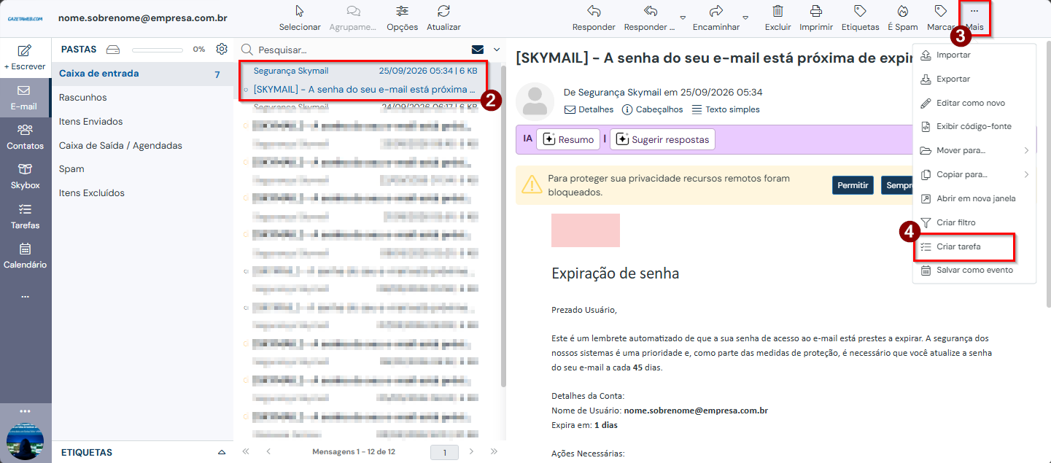The image size is (1051, 463).
Task: Select Exibir código-fonte
Action: (974, 126)
